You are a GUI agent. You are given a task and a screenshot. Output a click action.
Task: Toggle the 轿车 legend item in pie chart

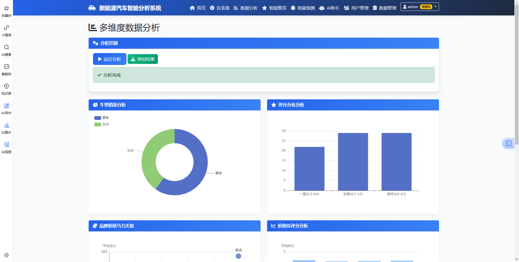(x=102, y=118)
